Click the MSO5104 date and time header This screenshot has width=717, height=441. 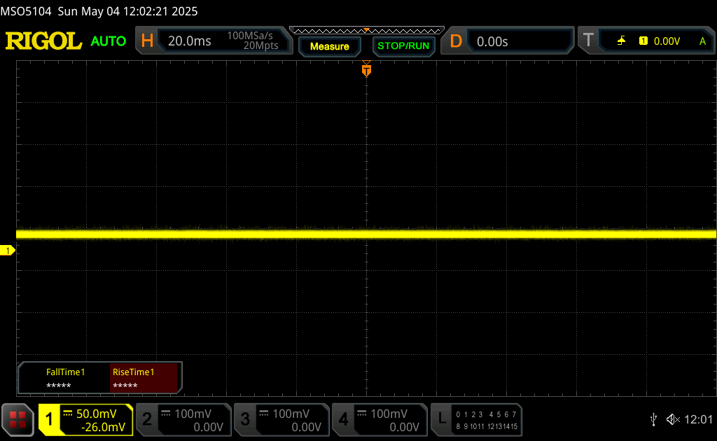click(99, 11)
